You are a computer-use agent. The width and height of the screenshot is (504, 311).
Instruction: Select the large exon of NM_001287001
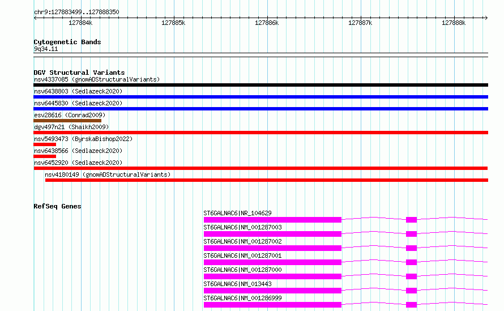tap(272, 262)
